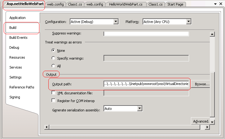
Task: Click vertical scrollbar down arrow
Action: point(212,122)
